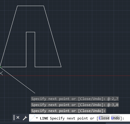Choose the Undo option in LINE prompt
Image resolution: width=130 pixels, height=124 pixels.
pos(115,118)
